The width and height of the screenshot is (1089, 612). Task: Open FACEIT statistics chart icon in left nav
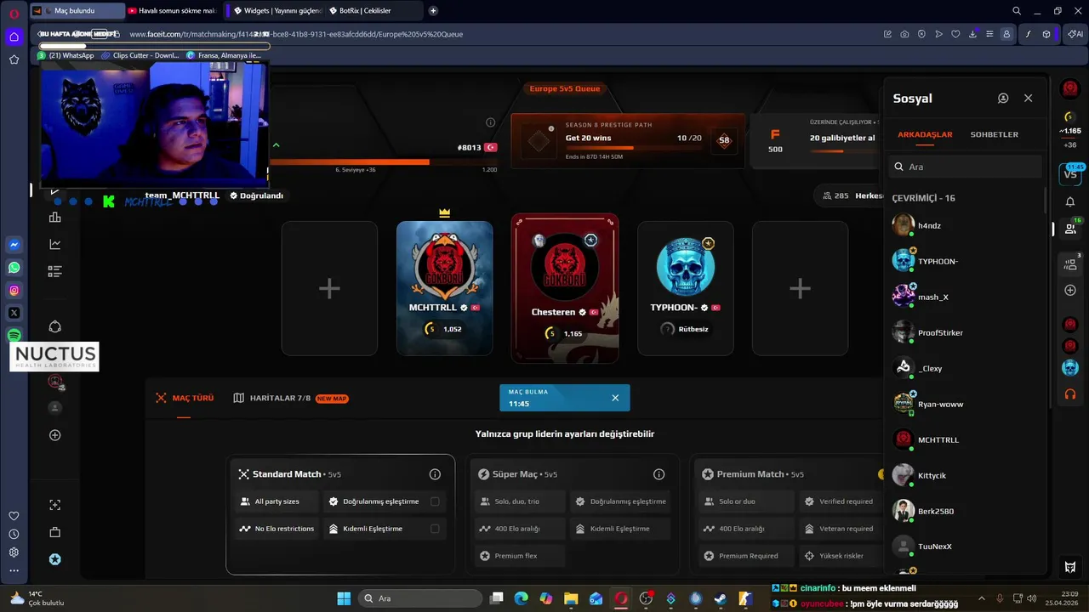55,245
